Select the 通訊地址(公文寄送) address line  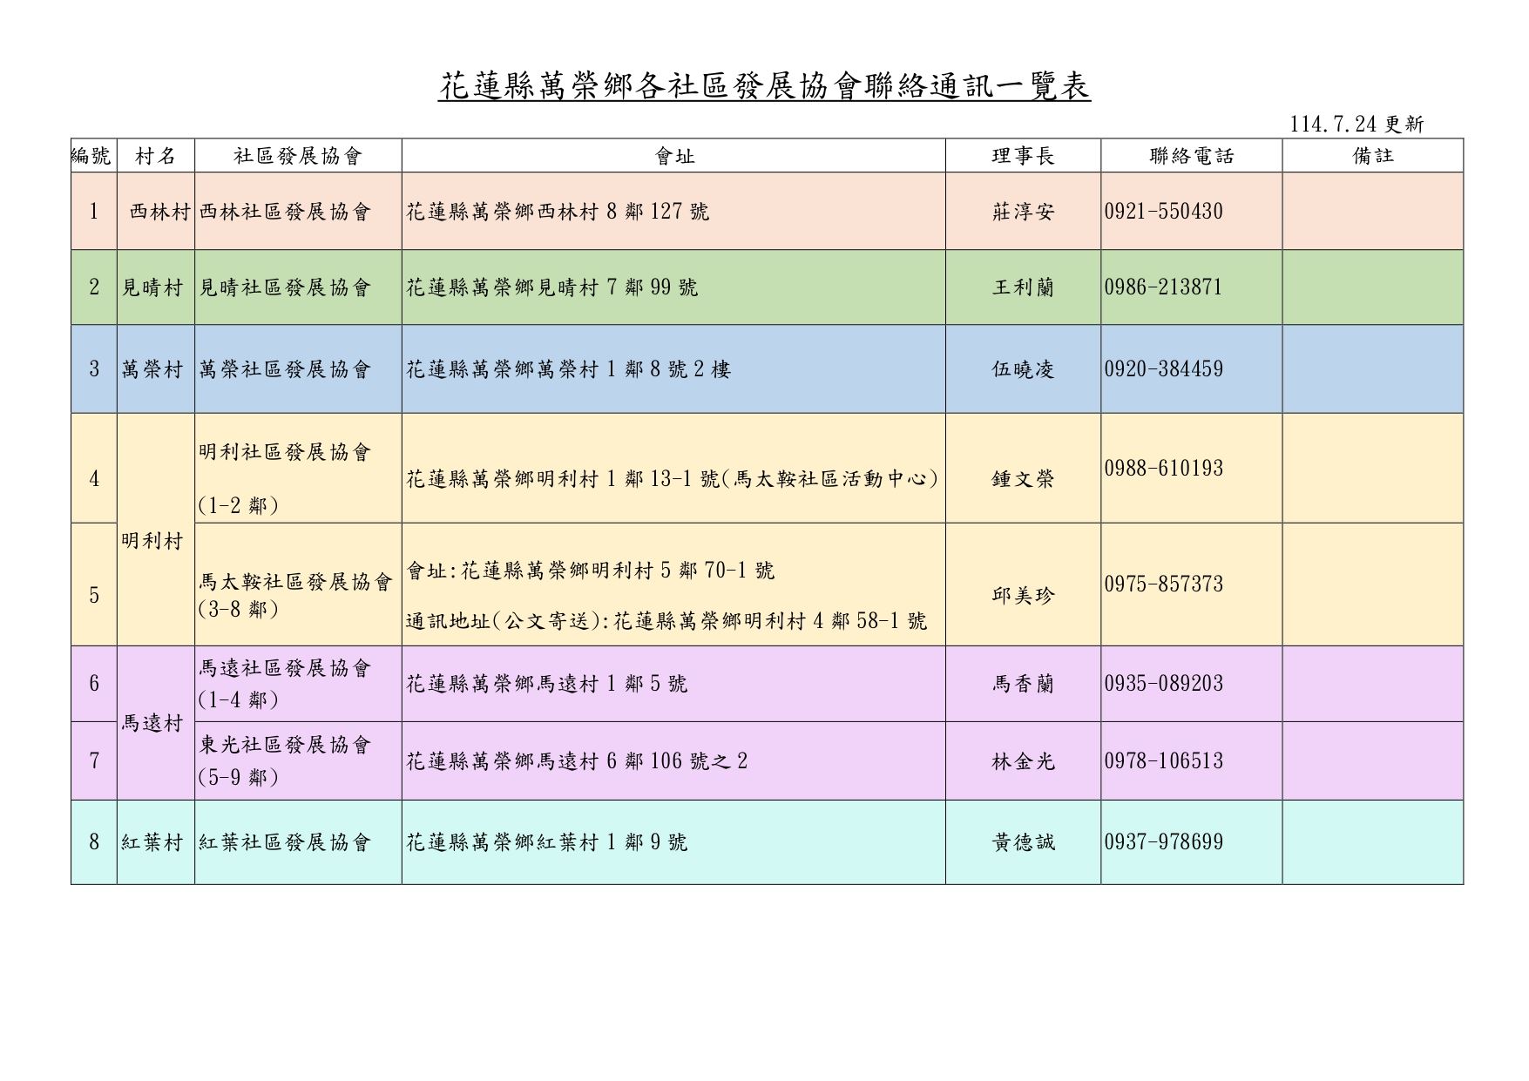[x=666, y=621]
